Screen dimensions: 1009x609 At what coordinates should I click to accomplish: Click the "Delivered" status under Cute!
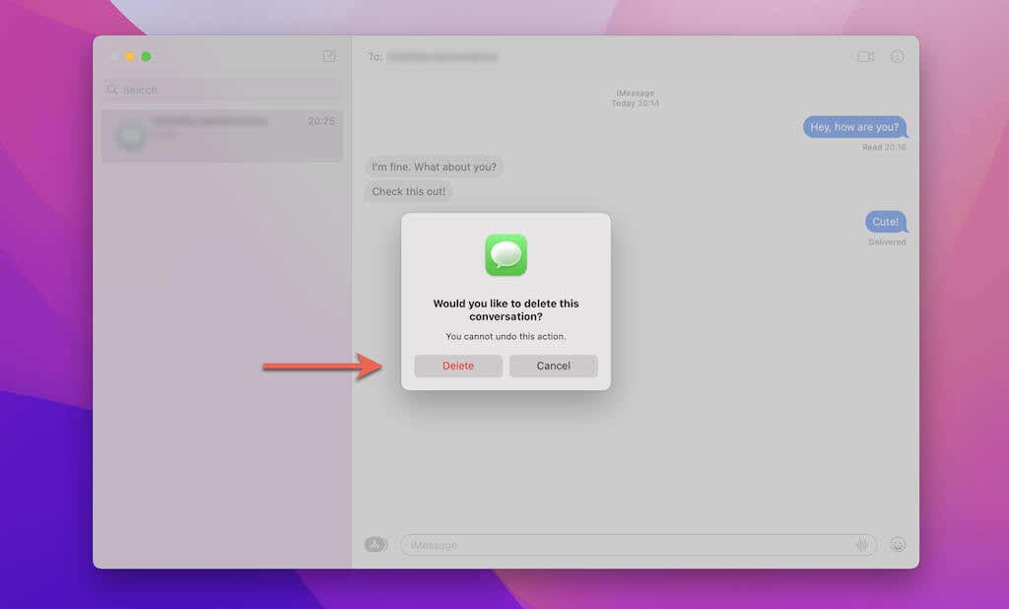tap(887, 242)
